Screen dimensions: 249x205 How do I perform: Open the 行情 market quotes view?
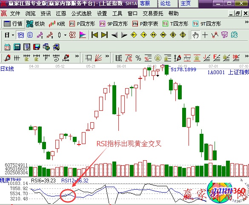[13, 24]
